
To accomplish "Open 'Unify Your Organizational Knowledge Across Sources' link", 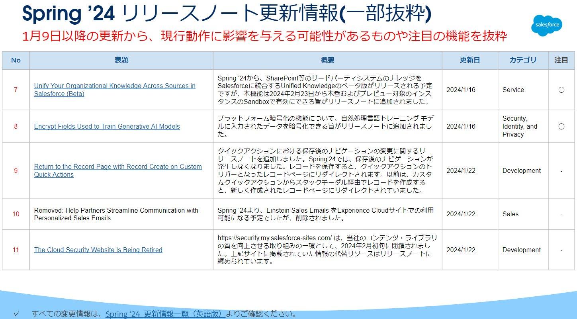I will click(115, 90).
